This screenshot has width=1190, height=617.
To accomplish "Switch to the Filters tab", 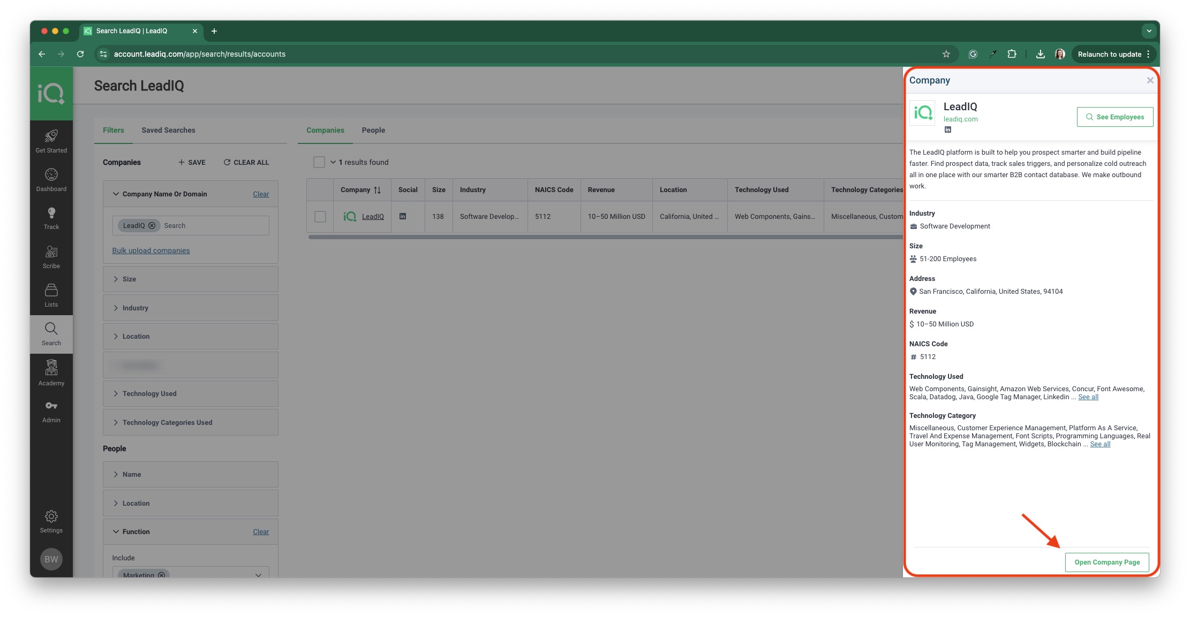I will click(114, 130).
